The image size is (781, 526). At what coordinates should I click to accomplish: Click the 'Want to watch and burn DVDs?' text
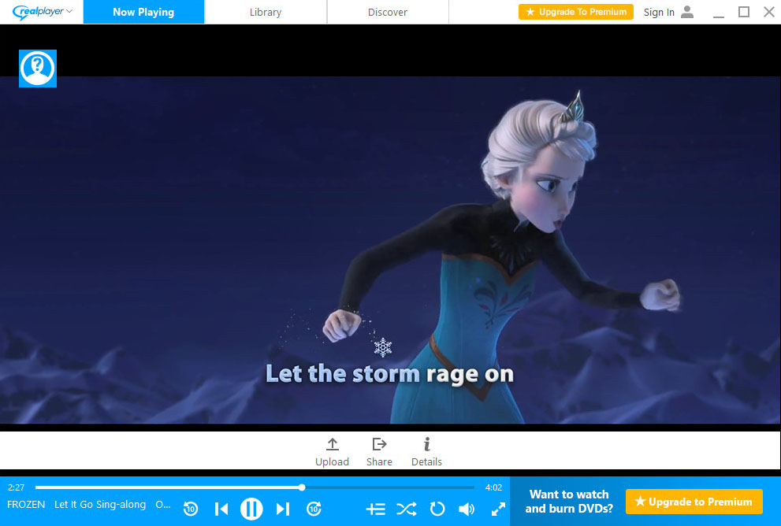[569, 501]
